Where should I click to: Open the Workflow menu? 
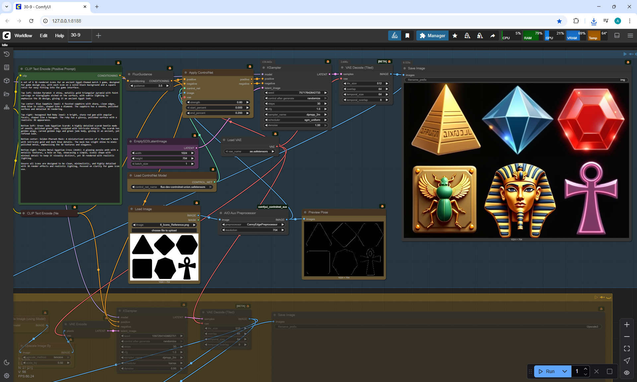(x=23, y=36)
